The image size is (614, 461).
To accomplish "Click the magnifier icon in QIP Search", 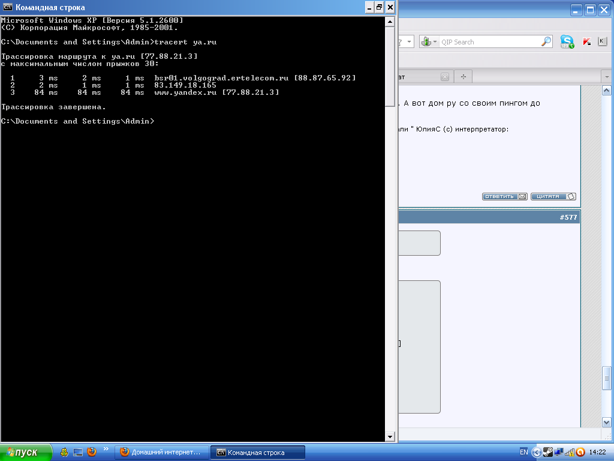I will 546,42.
